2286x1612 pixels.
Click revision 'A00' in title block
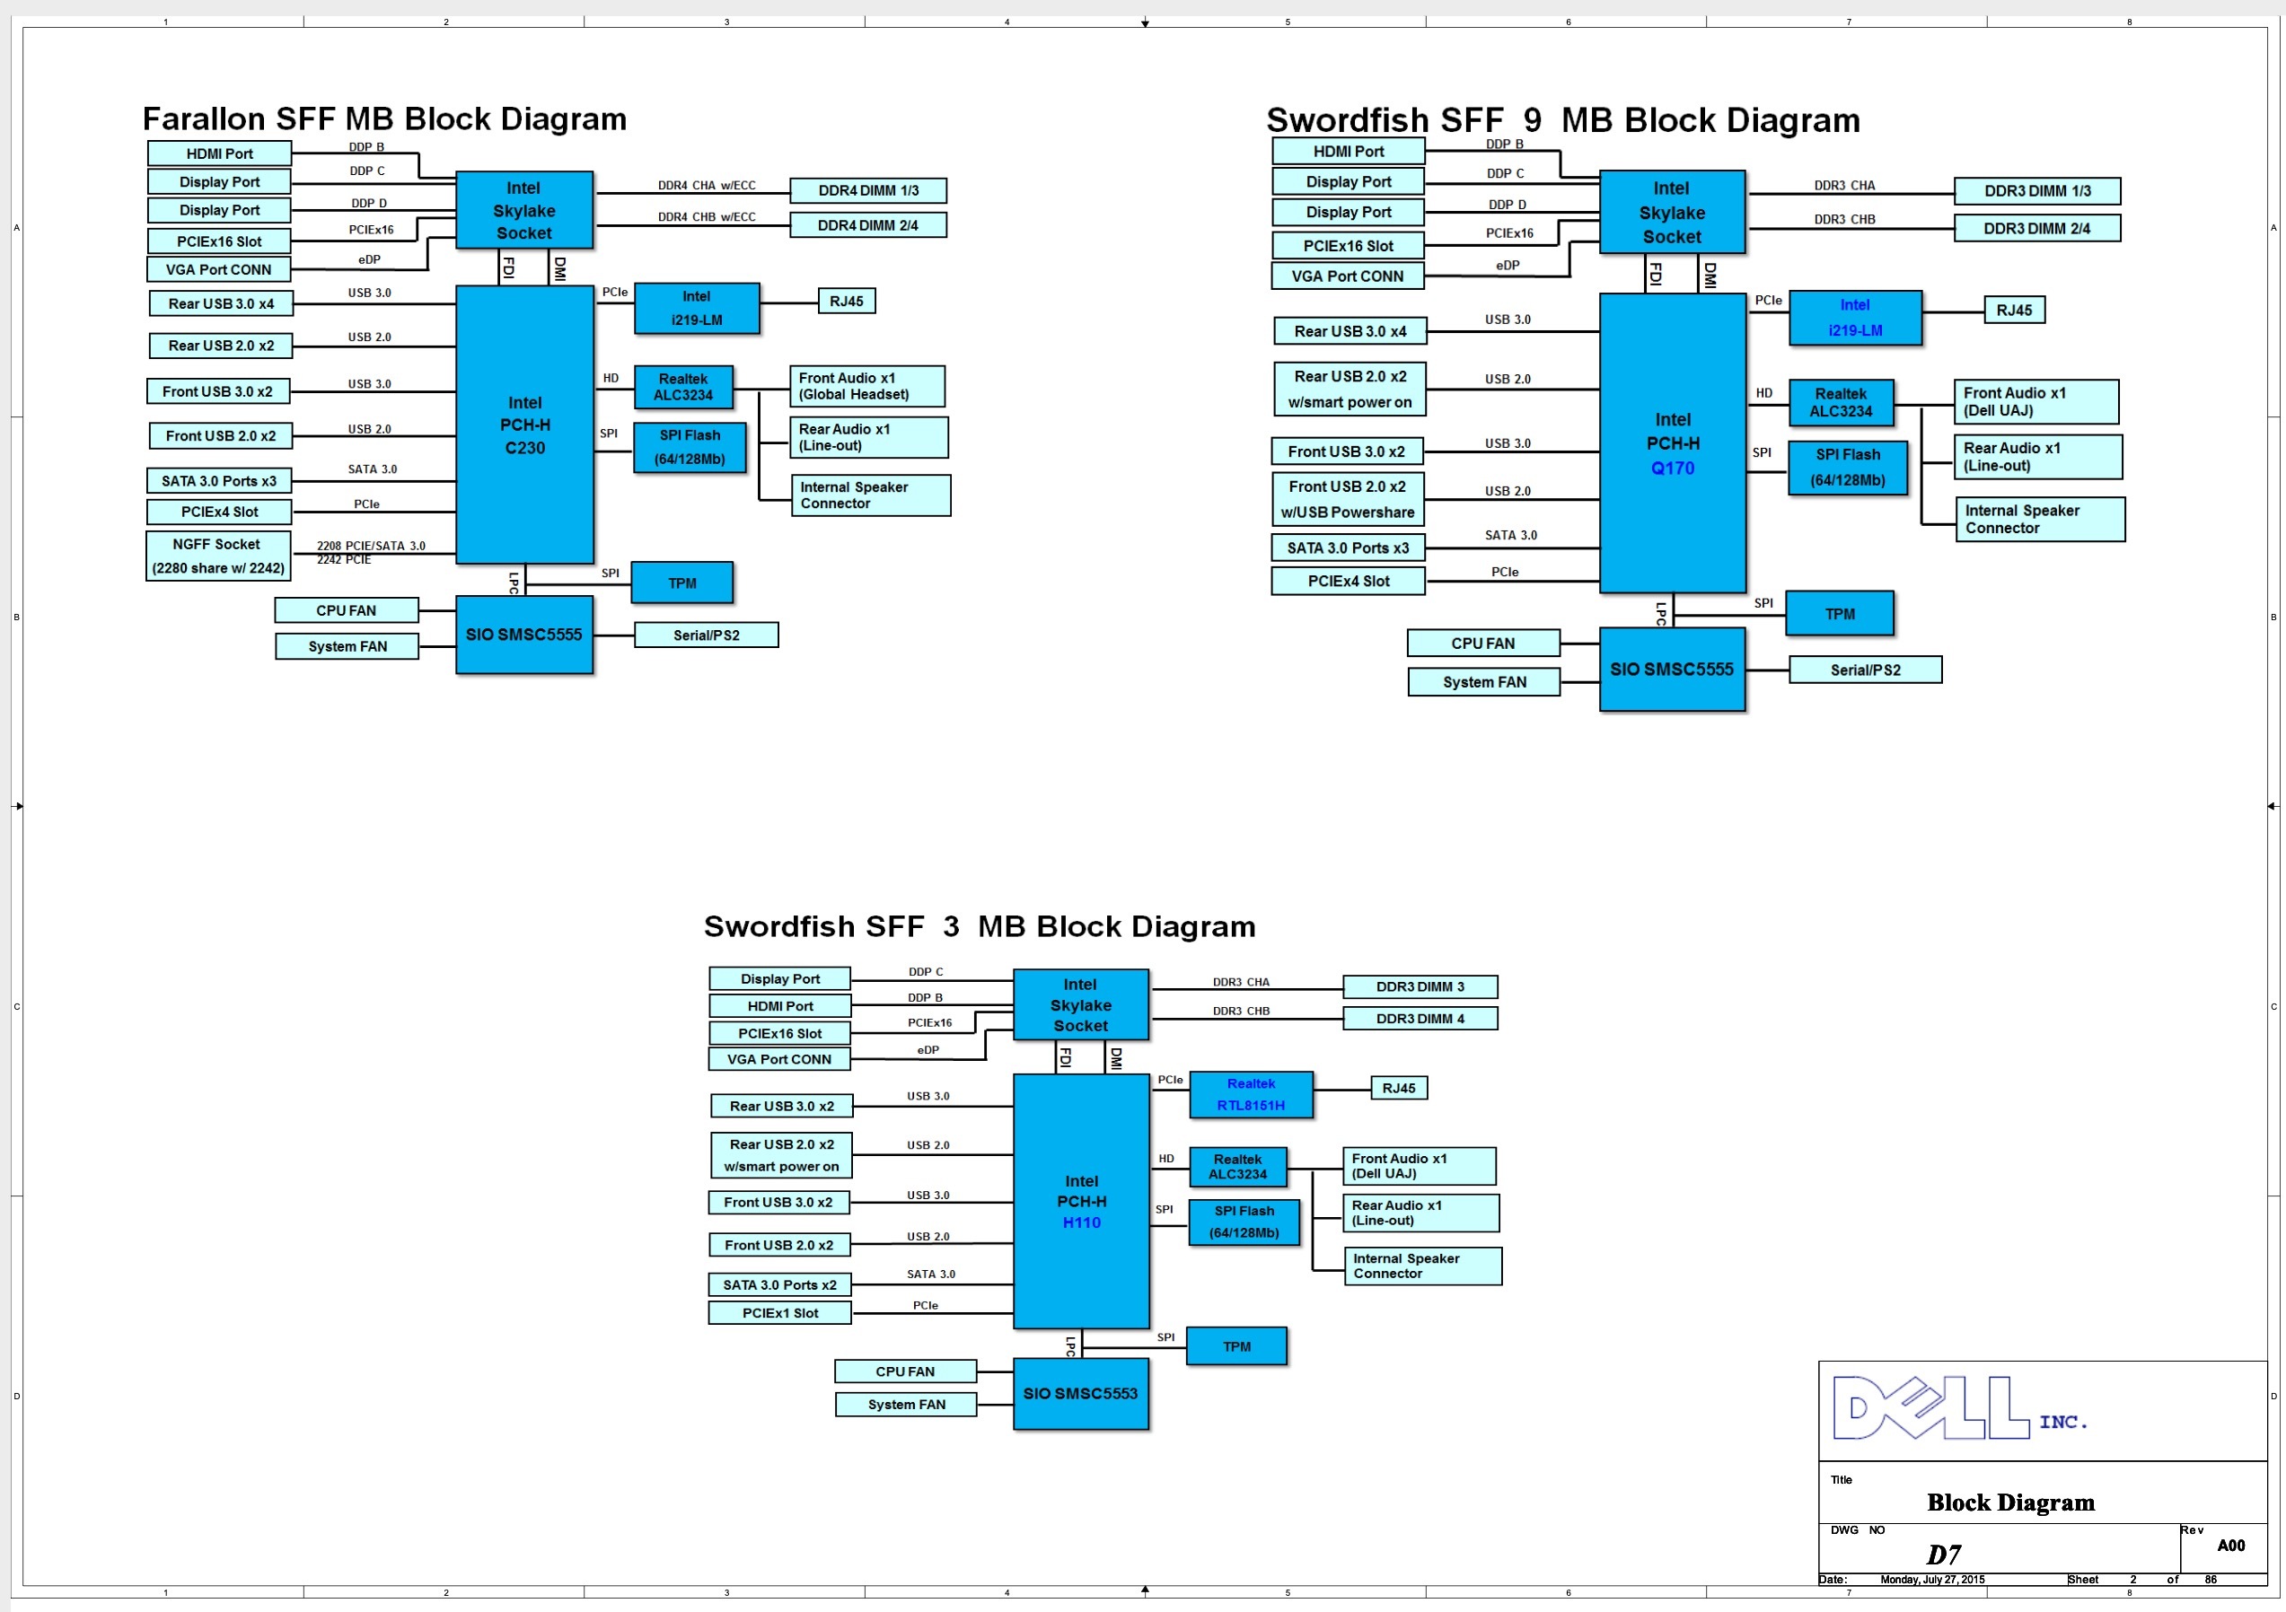[2231, 1546]
